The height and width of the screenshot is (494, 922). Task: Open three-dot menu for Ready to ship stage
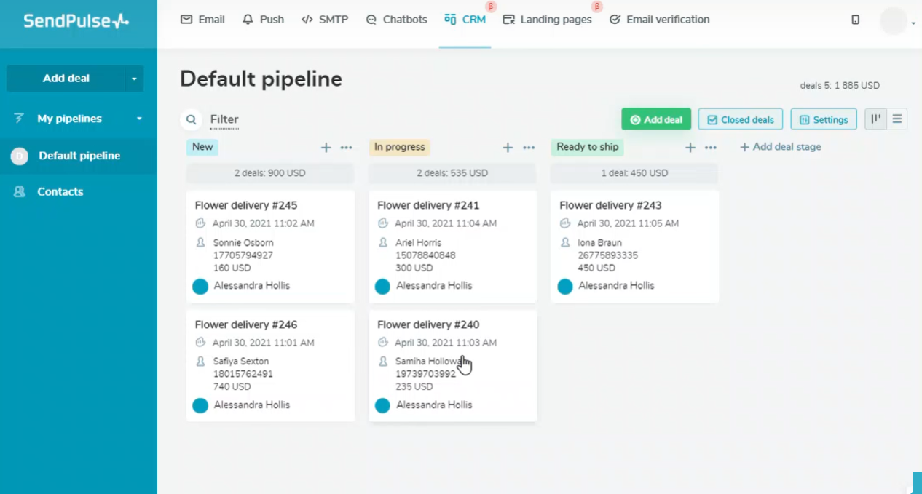711,148
